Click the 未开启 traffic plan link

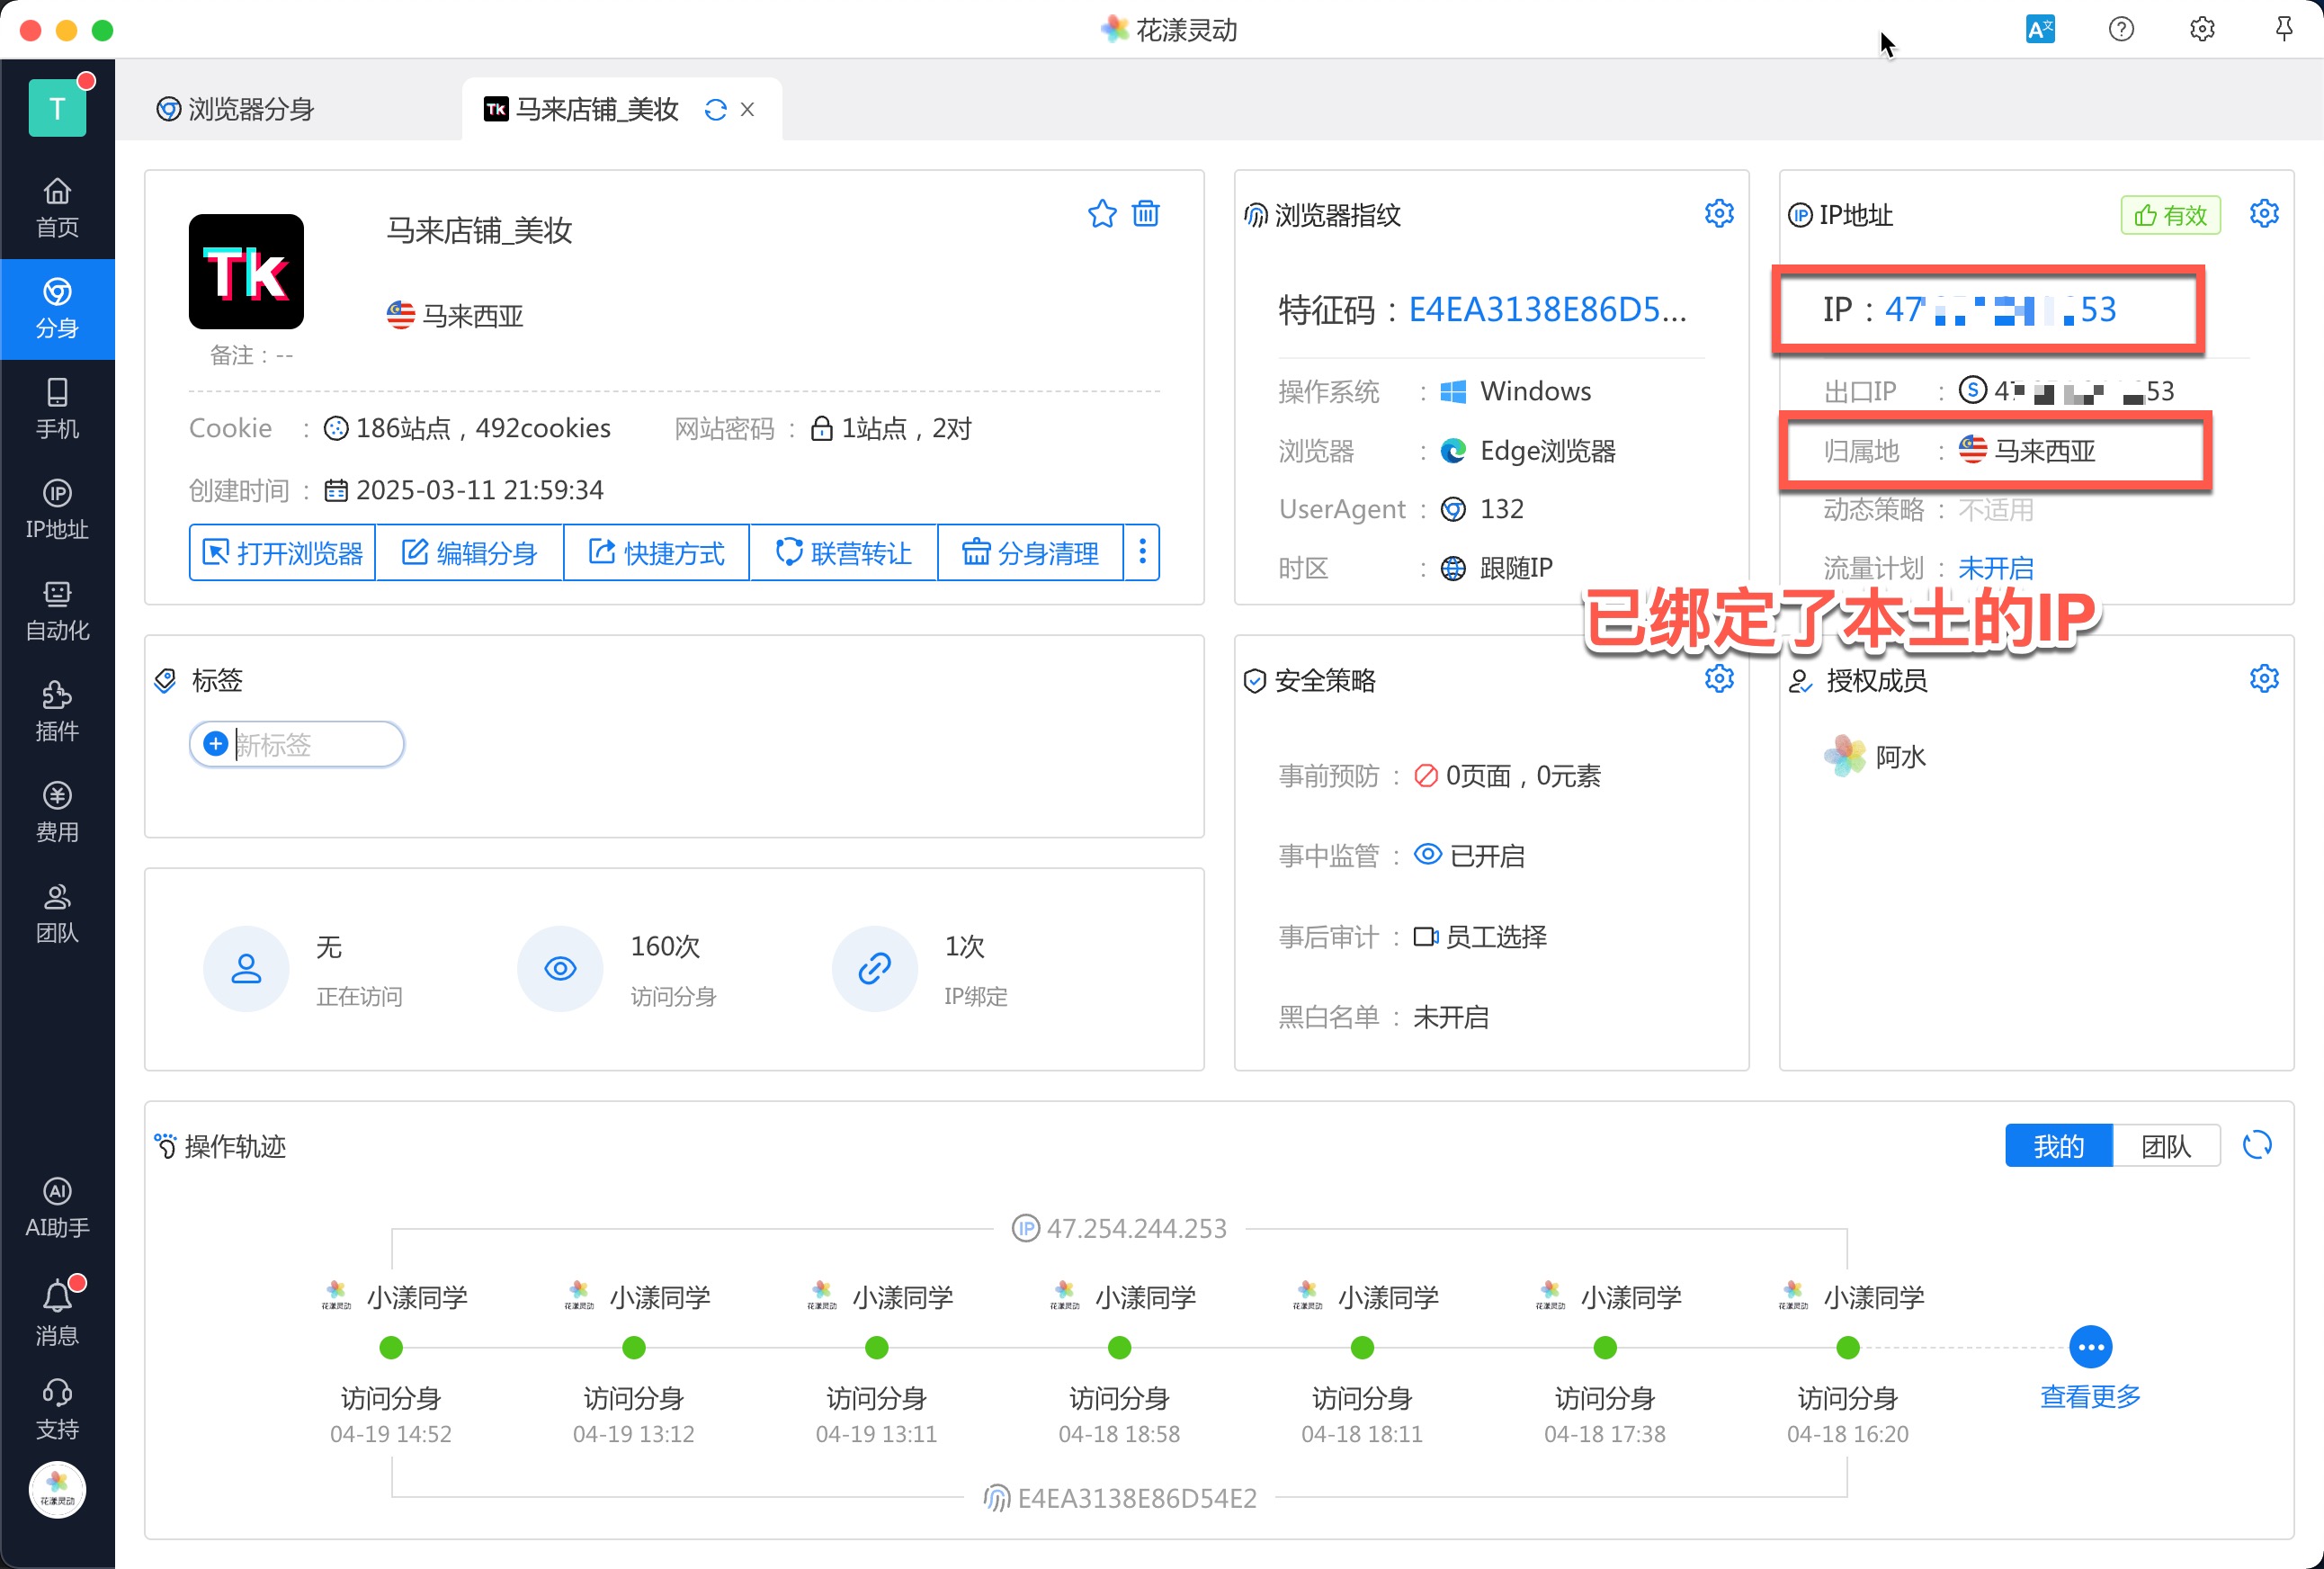click(x=1995, y=568)
